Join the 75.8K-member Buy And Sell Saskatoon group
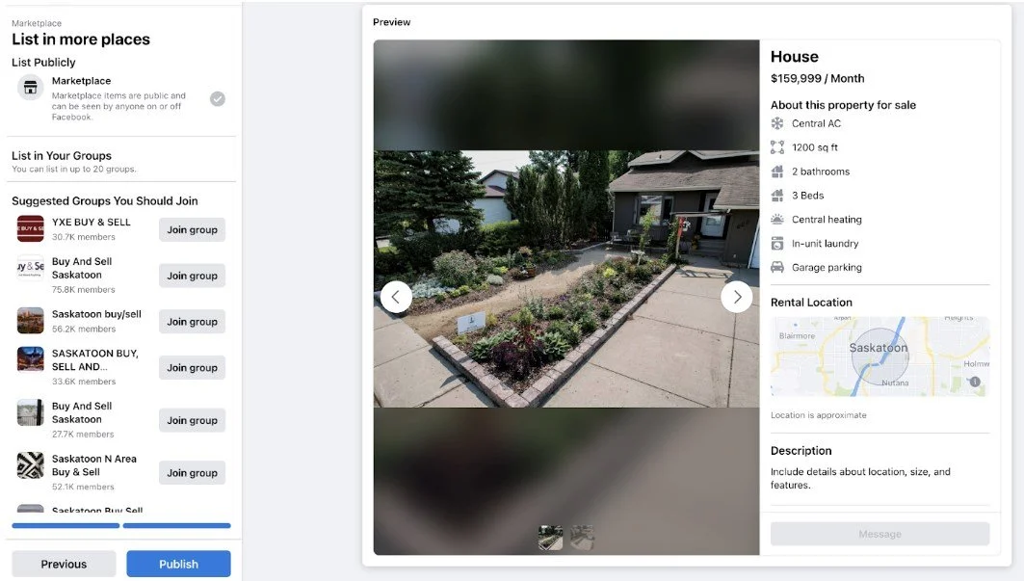The image size is (1024, 581). click(192, 276)
